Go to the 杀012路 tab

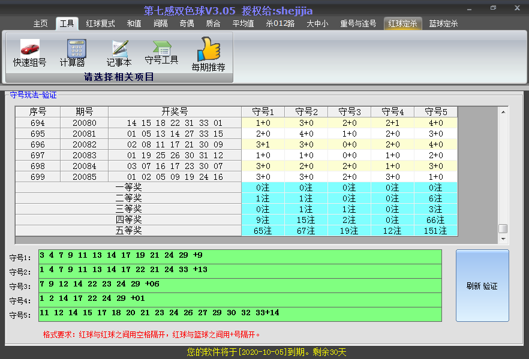(x=280, y=23)
